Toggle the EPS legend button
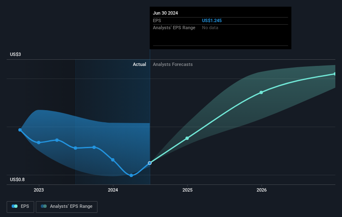This screenshot has height=217, width=342. click(20, 207)
